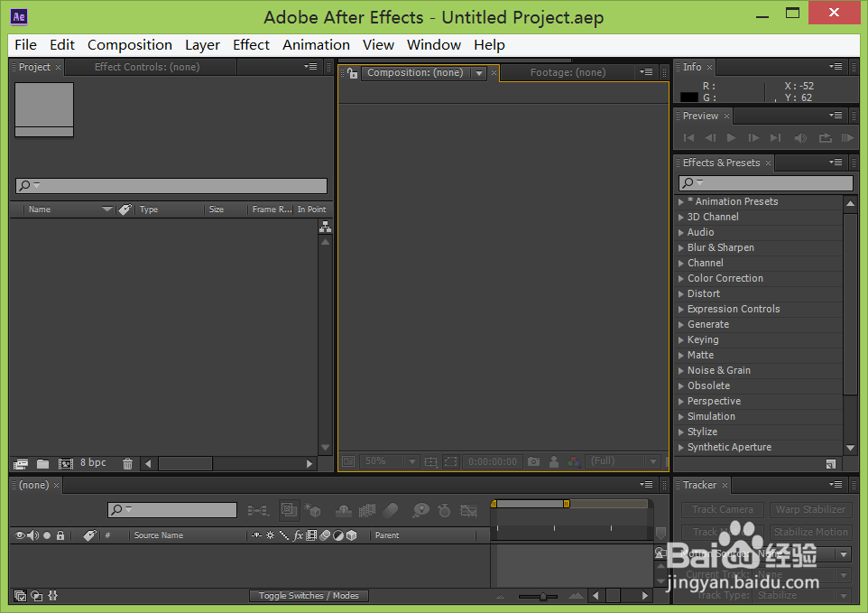Take a snapshot with camera icon
The image size is (868, 613).
click(x=533, y=461)
